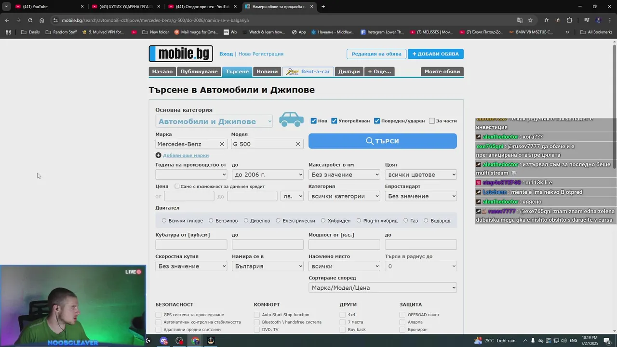Viewport: 617px width, 347px height.
Task: Select Plug-in хибрид engine radio
Action: 359,220
